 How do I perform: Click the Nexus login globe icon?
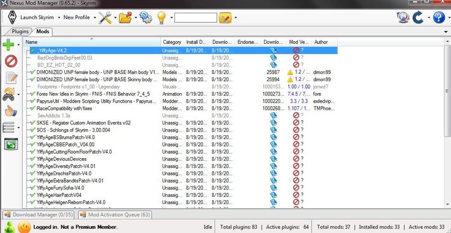[x=403, y=17]
